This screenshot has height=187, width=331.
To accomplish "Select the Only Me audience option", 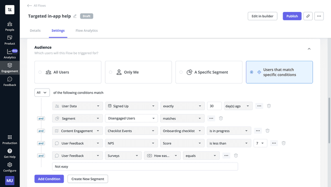I will (x=138, y=72).
